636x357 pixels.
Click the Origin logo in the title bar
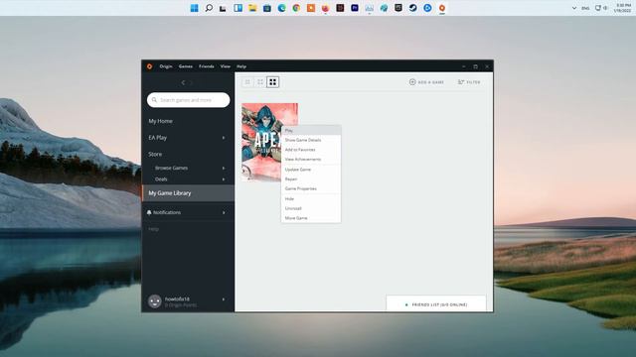tap(149, 66)
